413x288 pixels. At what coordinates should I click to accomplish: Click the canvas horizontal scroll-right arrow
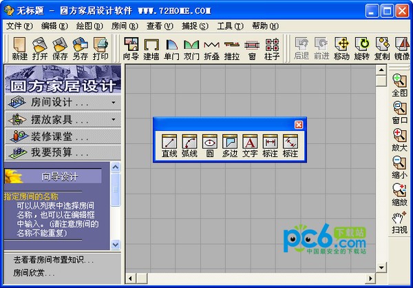coord(370,278)
